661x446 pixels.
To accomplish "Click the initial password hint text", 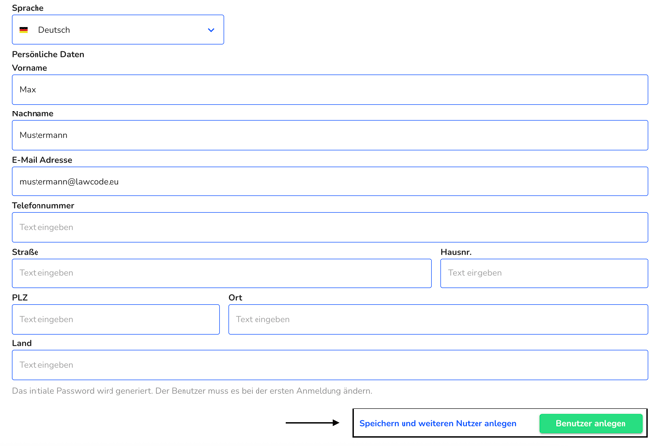I will click(x=191, y=391).
